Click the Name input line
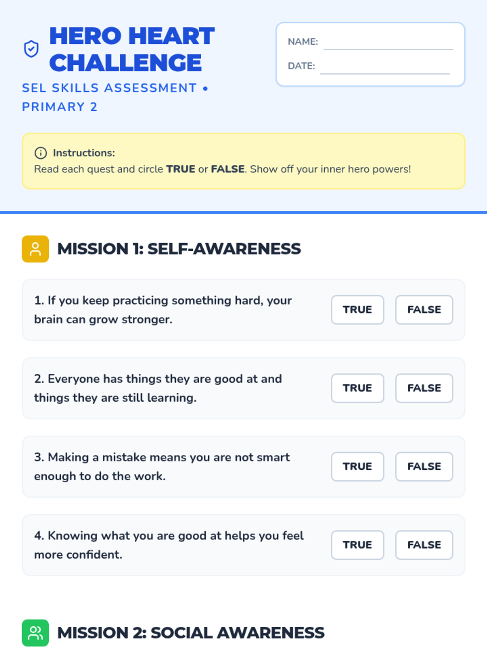 click(x=388, y=43)
